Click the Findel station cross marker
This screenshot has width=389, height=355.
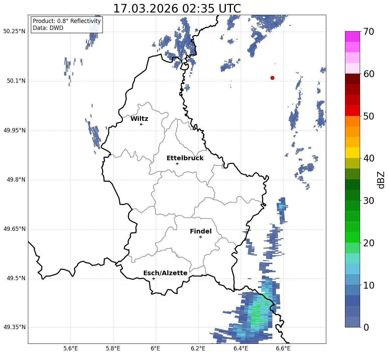click(x=200, y=237)
